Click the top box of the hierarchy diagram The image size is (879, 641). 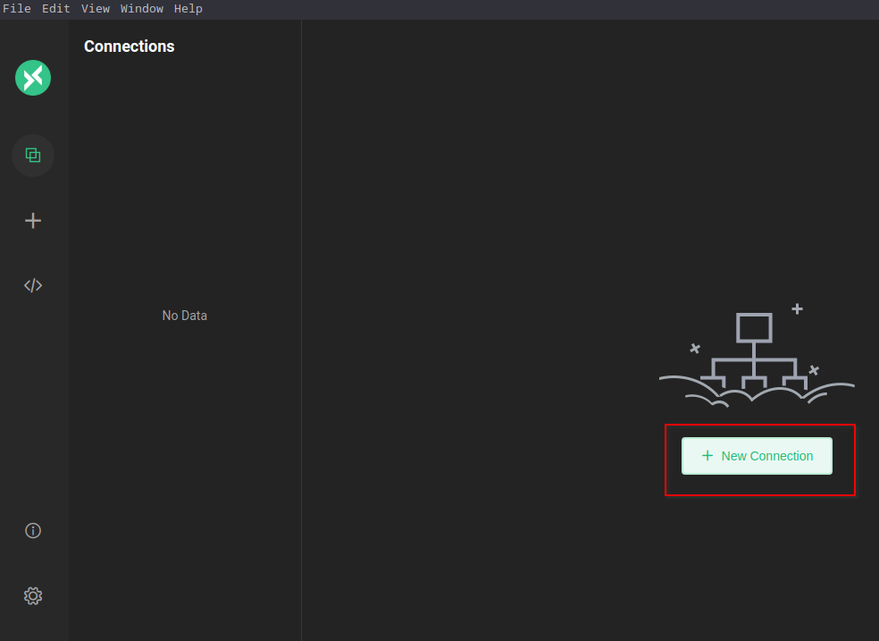(x=754, y=327)
